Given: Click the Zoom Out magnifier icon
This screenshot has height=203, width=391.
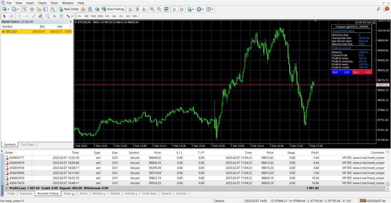Looking at the screenshot, I should 159,9.
